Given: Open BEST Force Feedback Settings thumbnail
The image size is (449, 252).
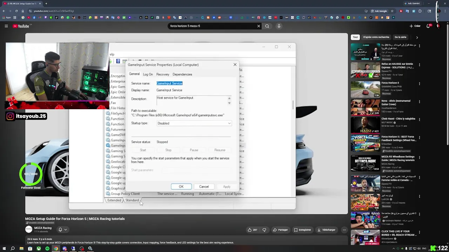Looking at the screenshot, I should click(365, 143).
